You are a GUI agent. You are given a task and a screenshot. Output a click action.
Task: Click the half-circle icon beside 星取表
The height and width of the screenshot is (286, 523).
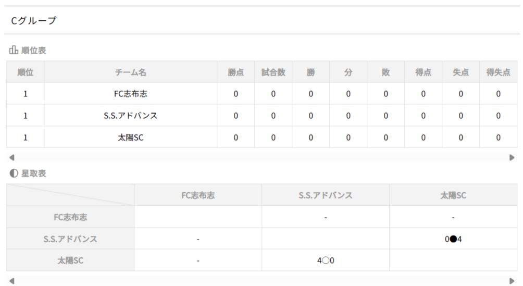(14, 173)
